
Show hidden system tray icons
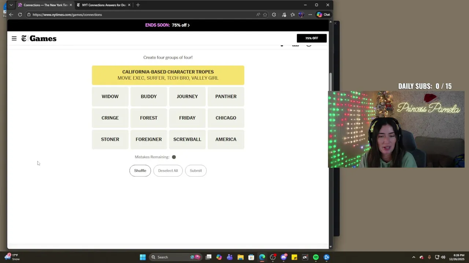click(x=414, y=257)
